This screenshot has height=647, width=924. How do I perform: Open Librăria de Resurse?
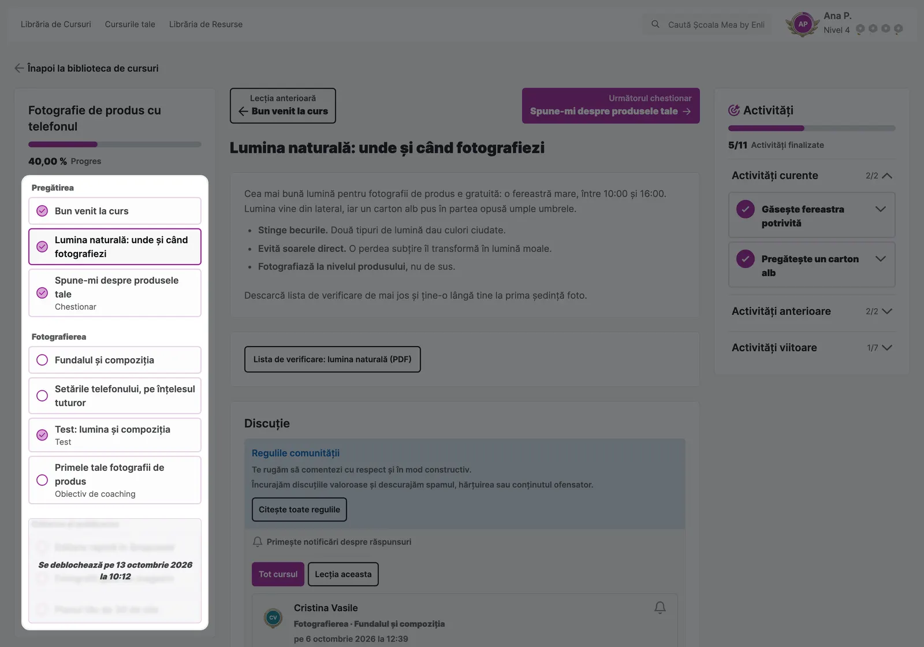tap(206, 24)
